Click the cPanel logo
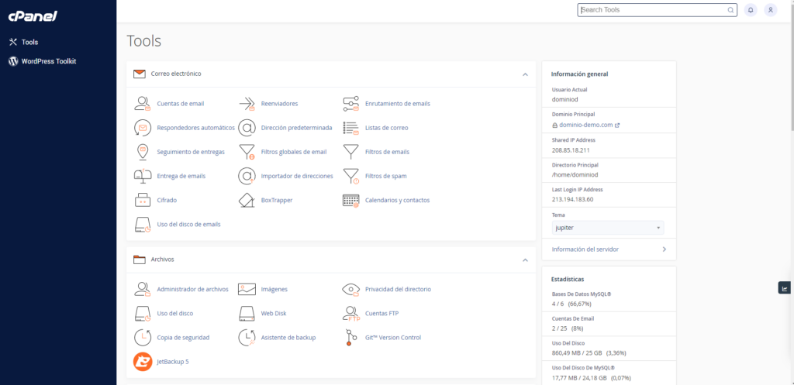Image resolution: width=794 pixels, height=385 pixels. [x=33, y=16]
